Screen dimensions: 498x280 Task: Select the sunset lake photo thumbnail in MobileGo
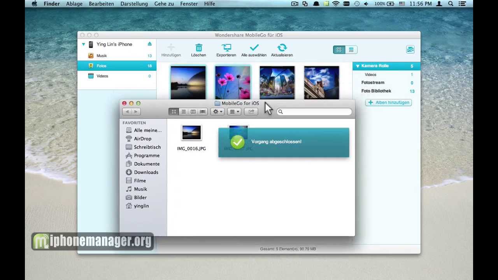pos(188,82)
